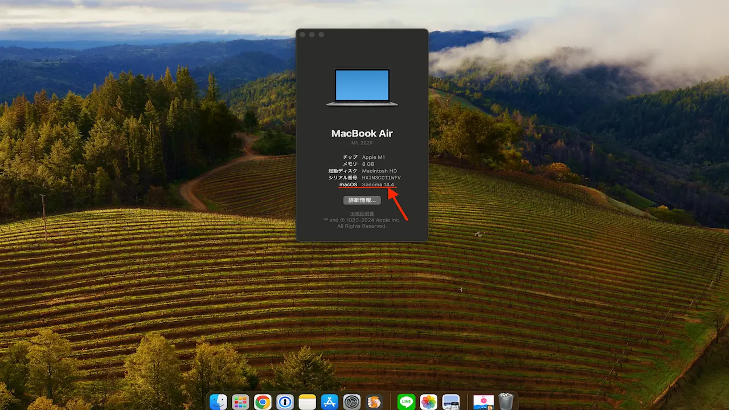Restore the minimized window thumbnail in Dock
Screen dimensions: 729x410
(484, 402)
